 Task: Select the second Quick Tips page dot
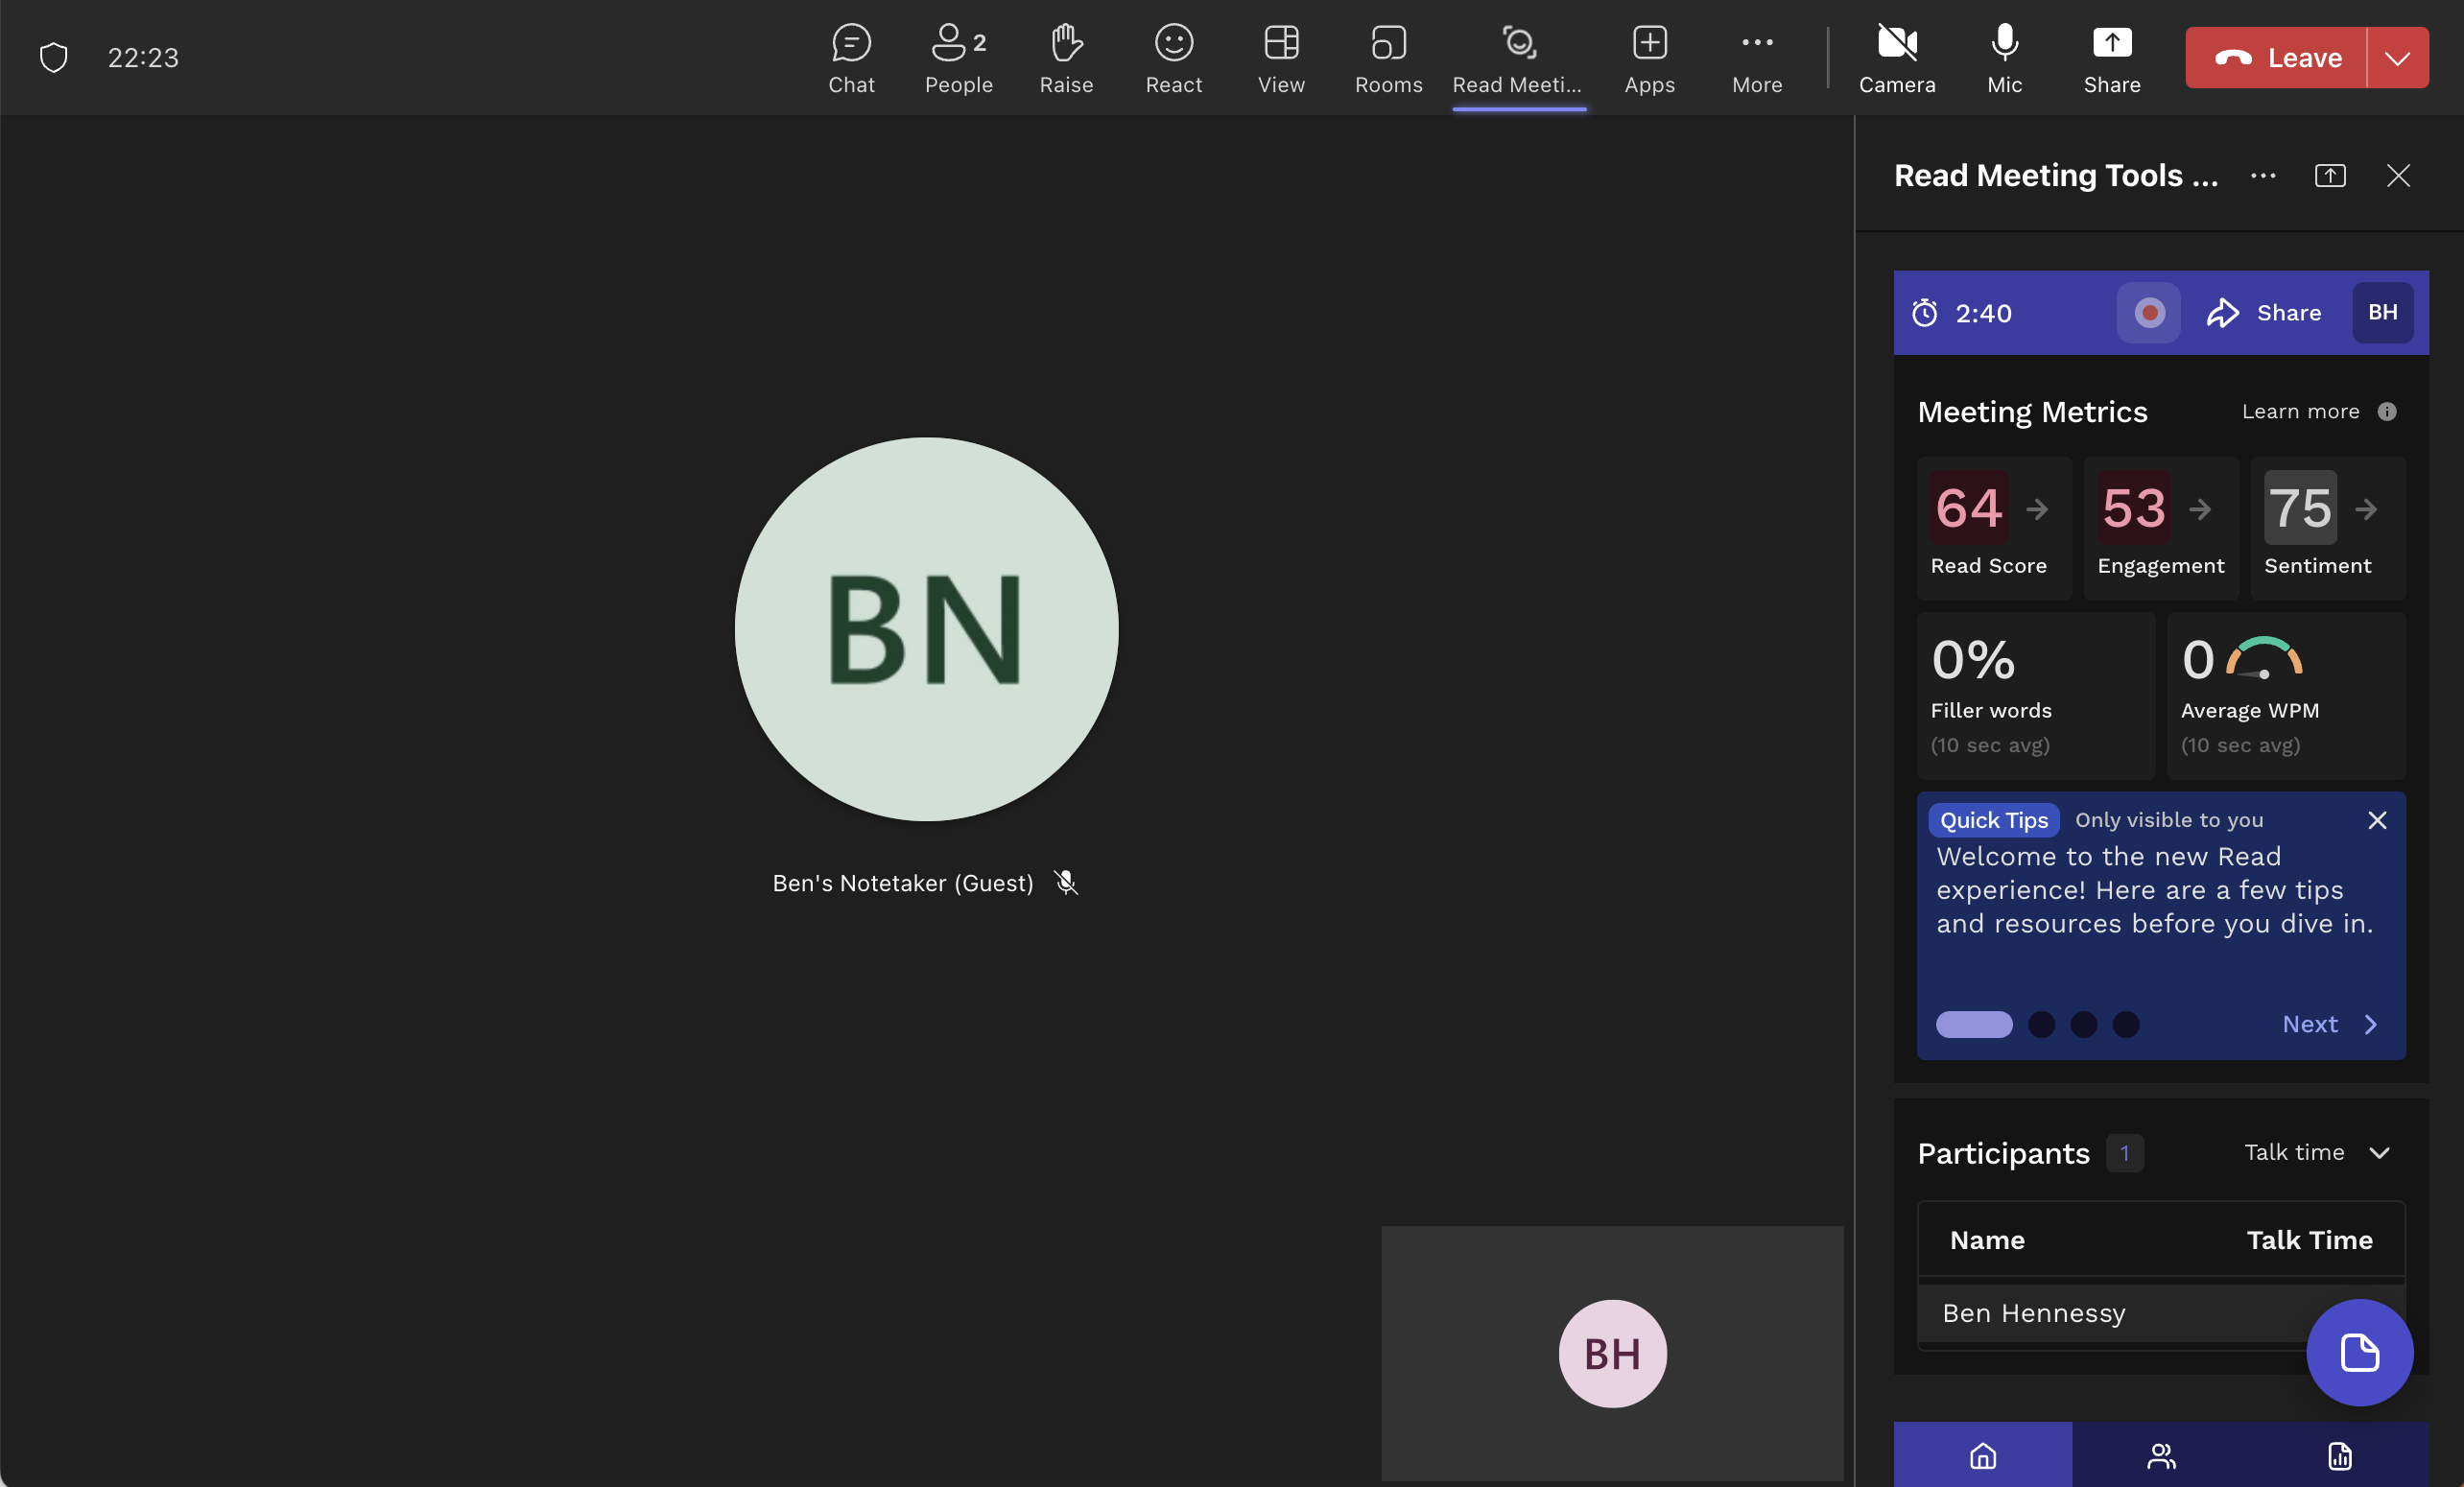pos(2041,1024)
